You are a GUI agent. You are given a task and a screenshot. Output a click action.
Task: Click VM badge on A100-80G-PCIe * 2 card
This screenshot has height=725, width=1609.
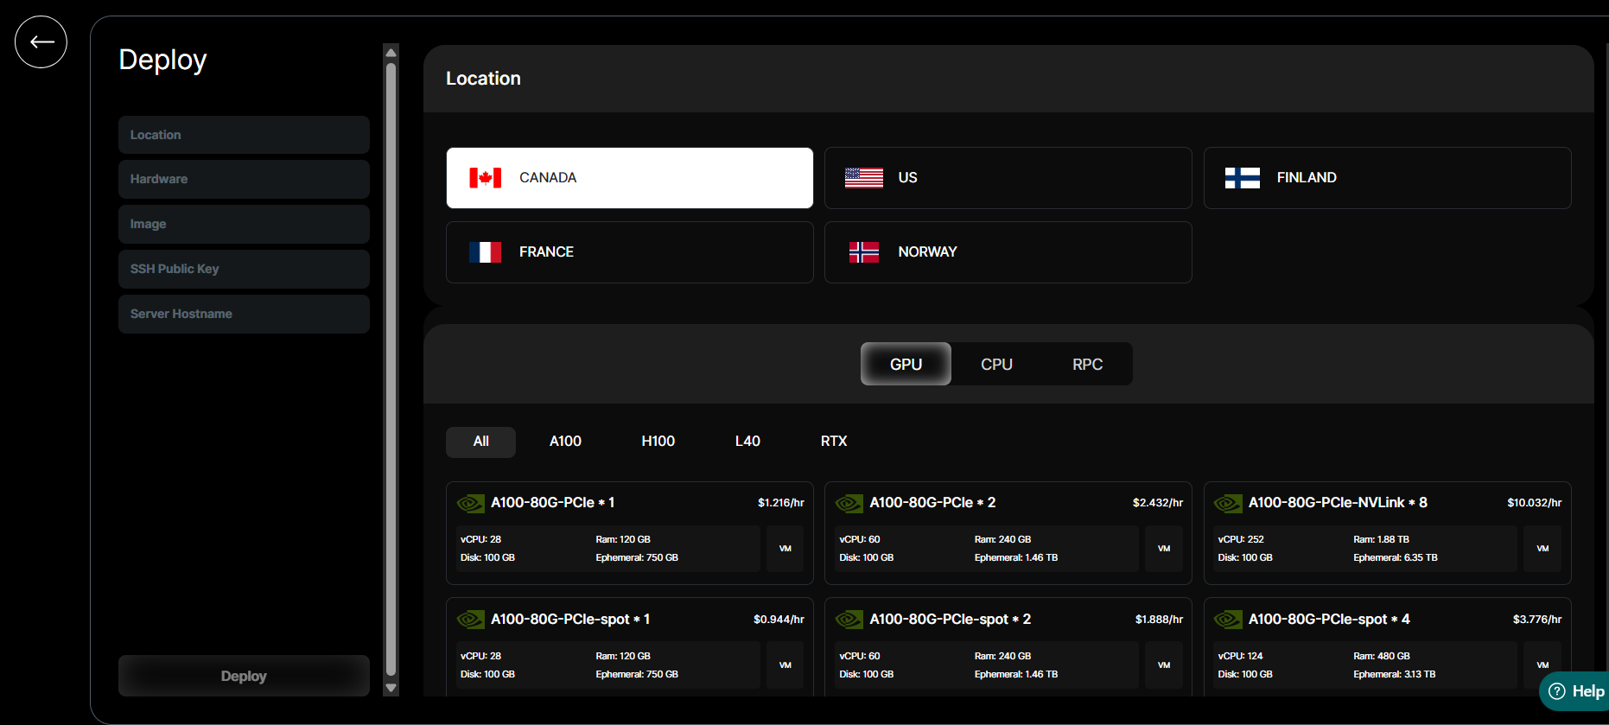(1164, 549)
